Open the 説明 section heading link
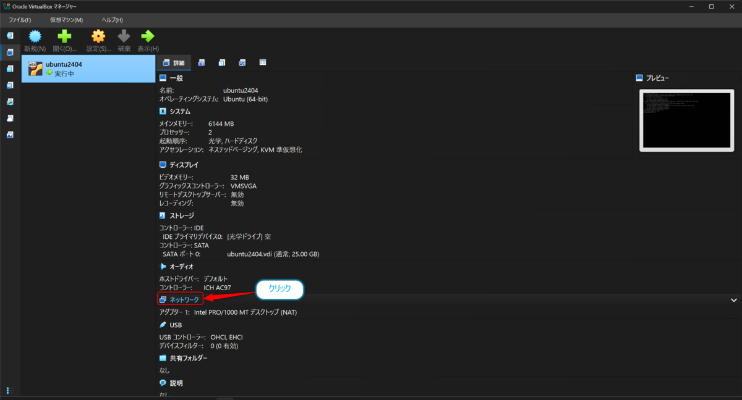 point(176,383)
